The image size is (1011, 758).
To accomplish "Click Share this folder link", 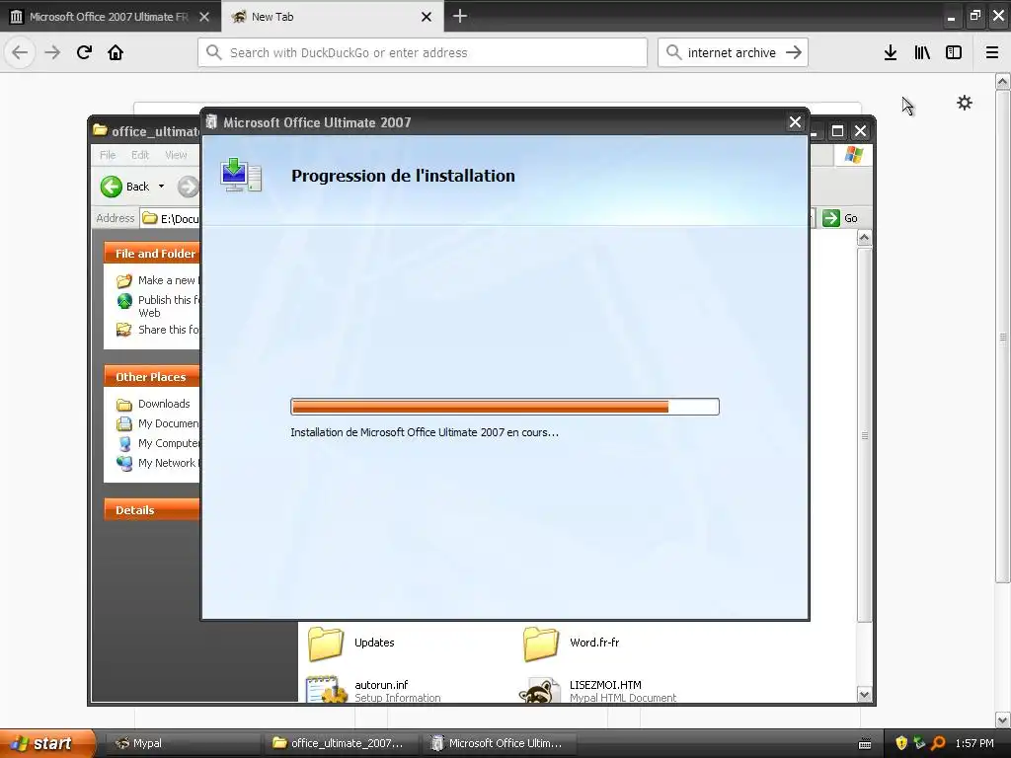I will (158, 330).
